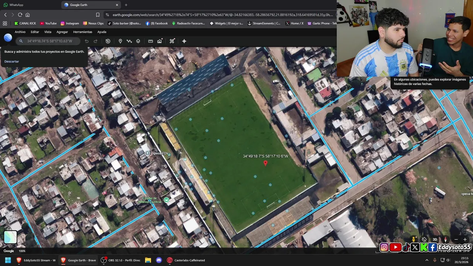Open Discord from taskbar
Screen dimensions: 473x266
pos(159,260)
